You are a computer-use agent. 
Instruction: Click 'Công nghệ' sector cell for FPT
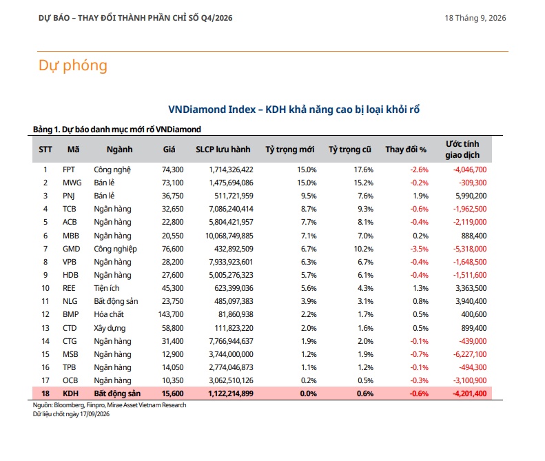[x=112, y=170]
